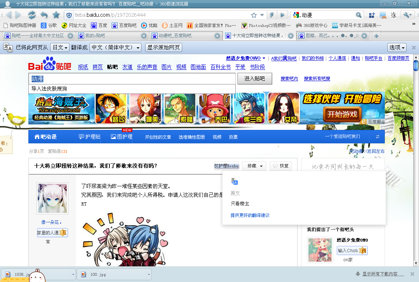Image resolution: width=419 pixels, height=282 pixels.
Task: Open the 网址大全 bookmark
Action: click(x=74, y=25)
